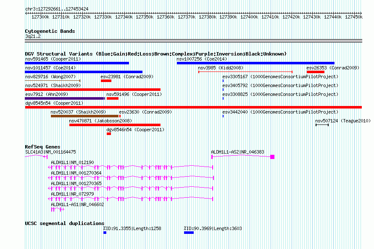Click the RefSeq Genes track title
The width and height of the screenshot is (374, 249).
42,147
